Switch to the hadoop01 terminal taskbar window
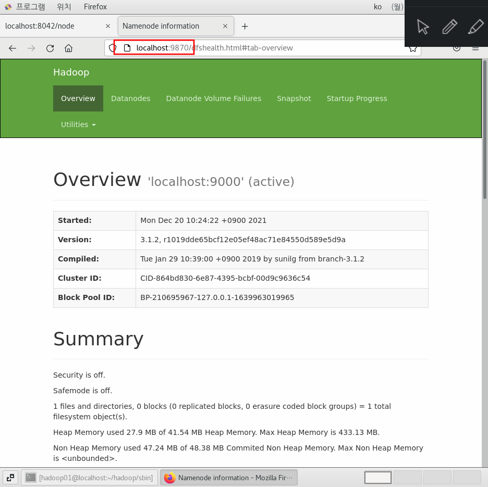Image resolution: width=488 pixels, height=487 pixels. coord(90,477)
